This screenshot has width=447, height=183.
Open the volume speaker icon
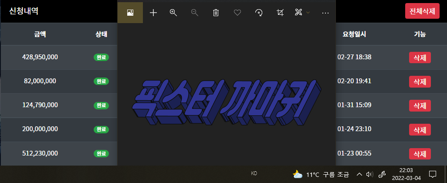pyautogui.click(x=370, y=174)
